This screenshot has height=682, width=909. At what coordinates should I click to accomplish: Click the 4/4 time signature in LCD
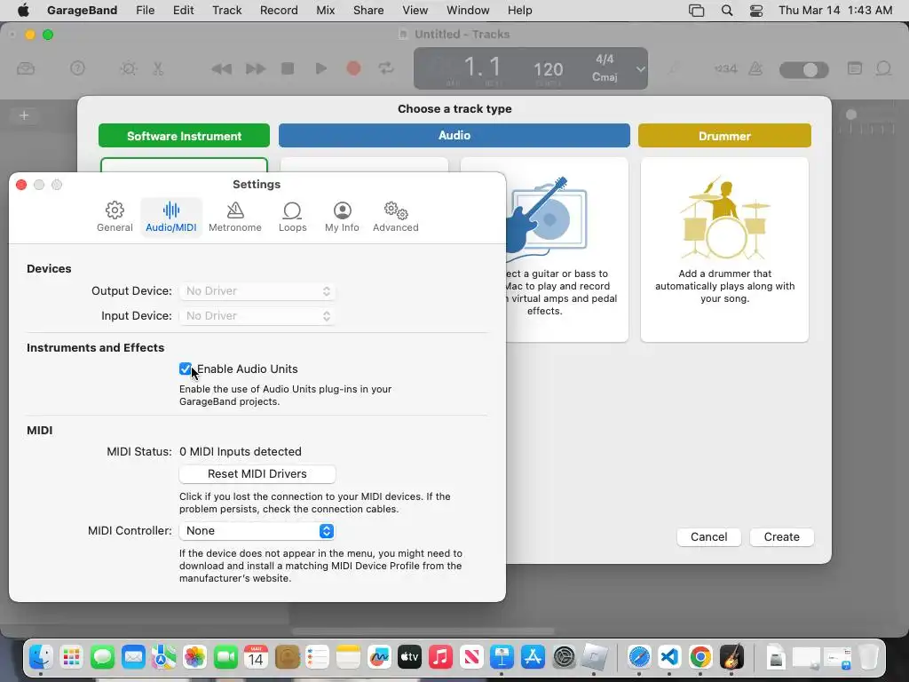605,59
